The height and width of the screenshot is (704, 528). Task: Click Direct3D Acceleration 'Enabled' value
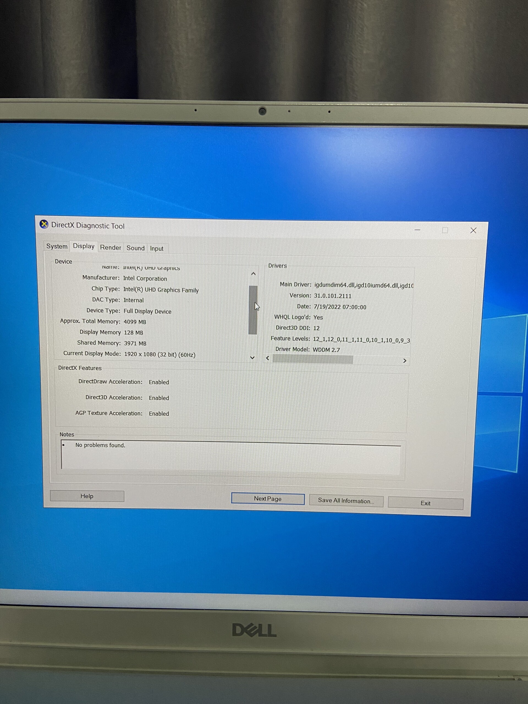coord(159,398)
